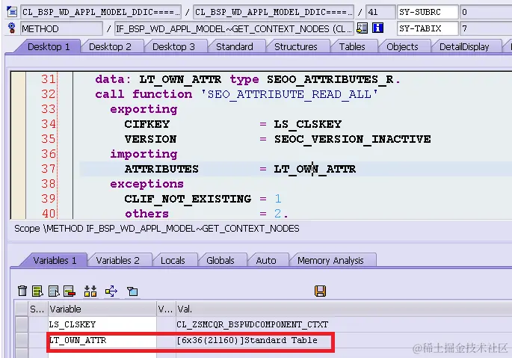Click the second include name field
512x358 pixels.
click(274, 12)
